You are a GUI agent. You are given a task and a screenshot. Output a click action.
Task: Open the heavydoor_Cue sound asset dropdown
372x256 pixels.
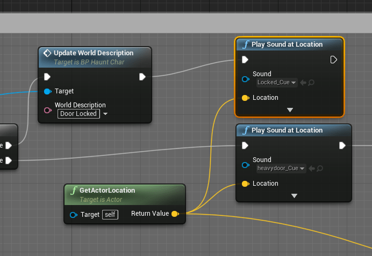[281, 169]
